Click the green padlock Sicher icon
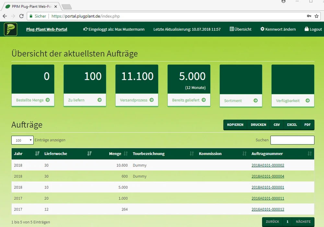 click(x=31, y=16)
